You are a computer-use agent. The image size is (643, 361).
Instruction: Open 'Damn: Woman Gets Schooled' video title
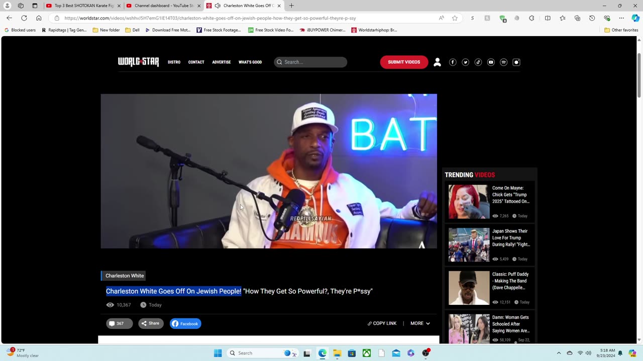(x=511, y=324)
